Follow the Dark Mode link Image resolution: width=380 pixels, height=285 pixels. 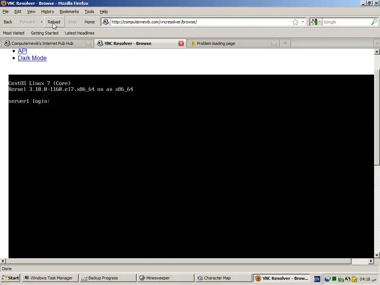click(32, 58)
